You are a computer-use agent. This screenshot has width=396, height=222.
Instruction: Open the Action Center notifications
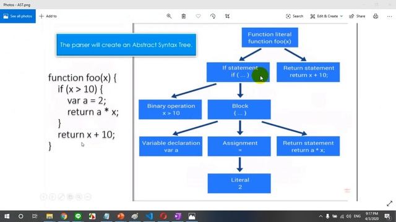tap(387, 216)
